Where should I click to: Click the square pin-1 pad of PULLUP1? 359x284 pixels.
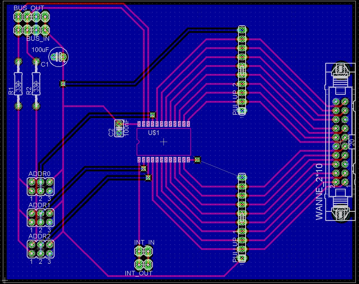(x=242, y=258)
